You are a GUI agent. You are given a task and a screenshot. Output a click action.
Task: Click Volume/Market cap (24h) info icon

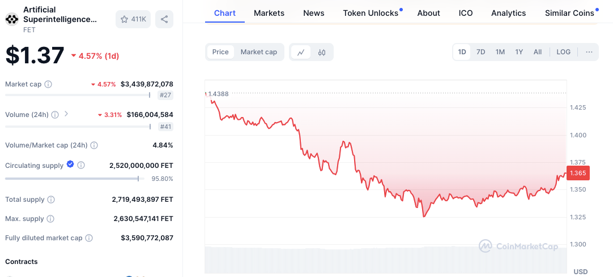[94, 145]
